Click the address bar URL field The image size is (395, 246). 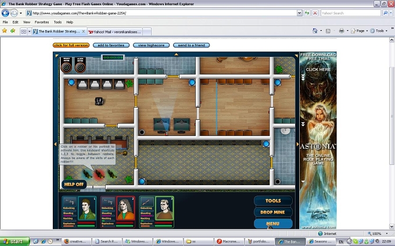(161, 13)
